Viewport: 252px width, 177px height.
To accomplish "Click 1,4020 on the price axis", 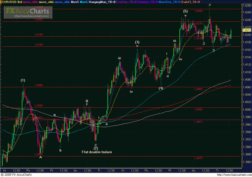I will (x=247, y=102).
